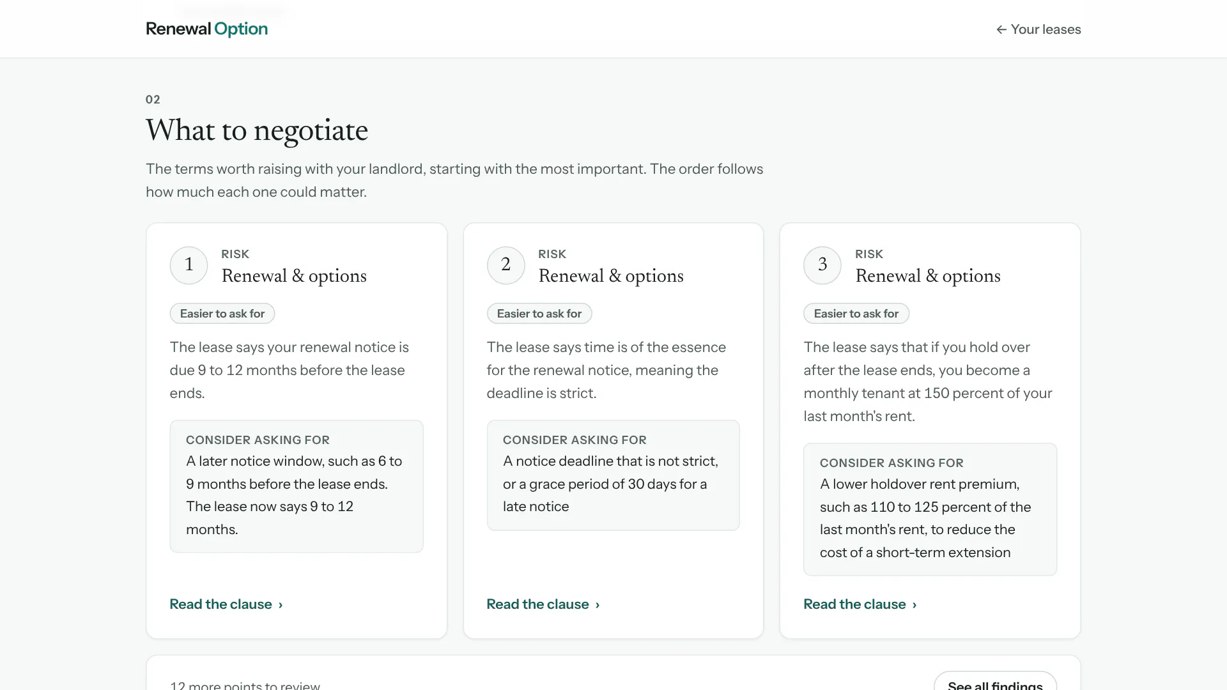
Task: Click the later notice window suggestion text
Action: (x=295, y=495)
